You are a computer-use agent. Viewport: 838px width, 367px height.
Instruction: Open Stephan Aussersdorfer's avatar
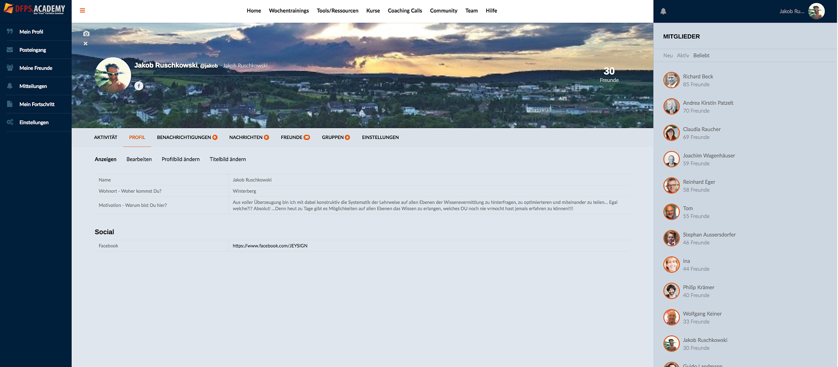[671, 238]
